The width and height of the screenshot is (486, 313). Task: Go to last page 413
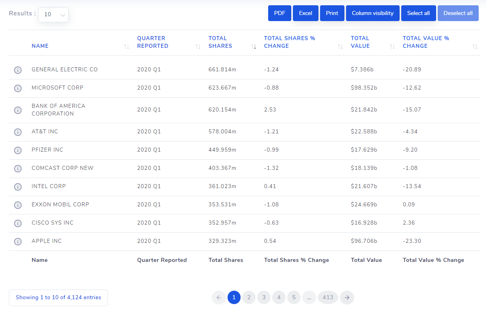328,298
